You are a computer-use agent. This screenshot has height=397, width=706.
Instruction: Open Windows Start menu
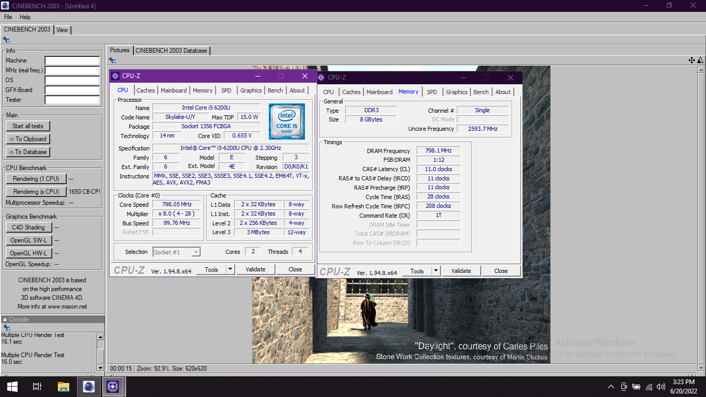(x=12, y=387)
